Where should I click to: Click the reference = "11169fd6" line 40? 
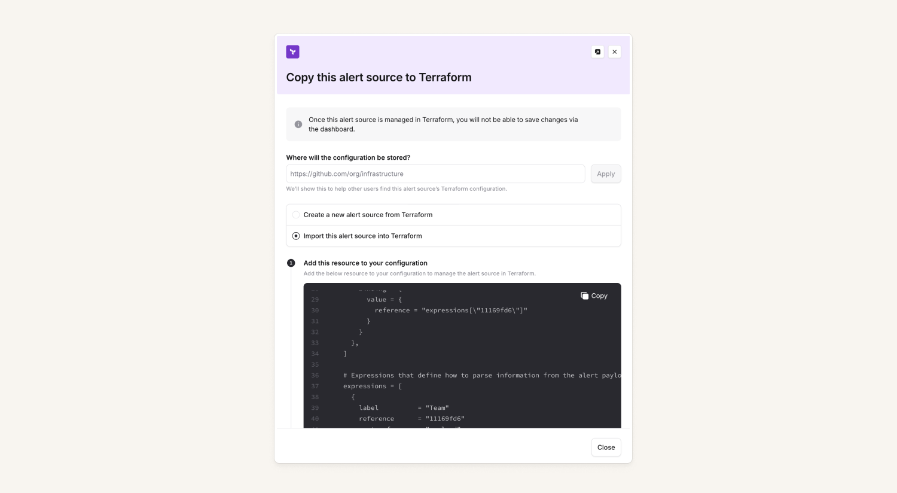pyautogui.click(x=411, y=419)
